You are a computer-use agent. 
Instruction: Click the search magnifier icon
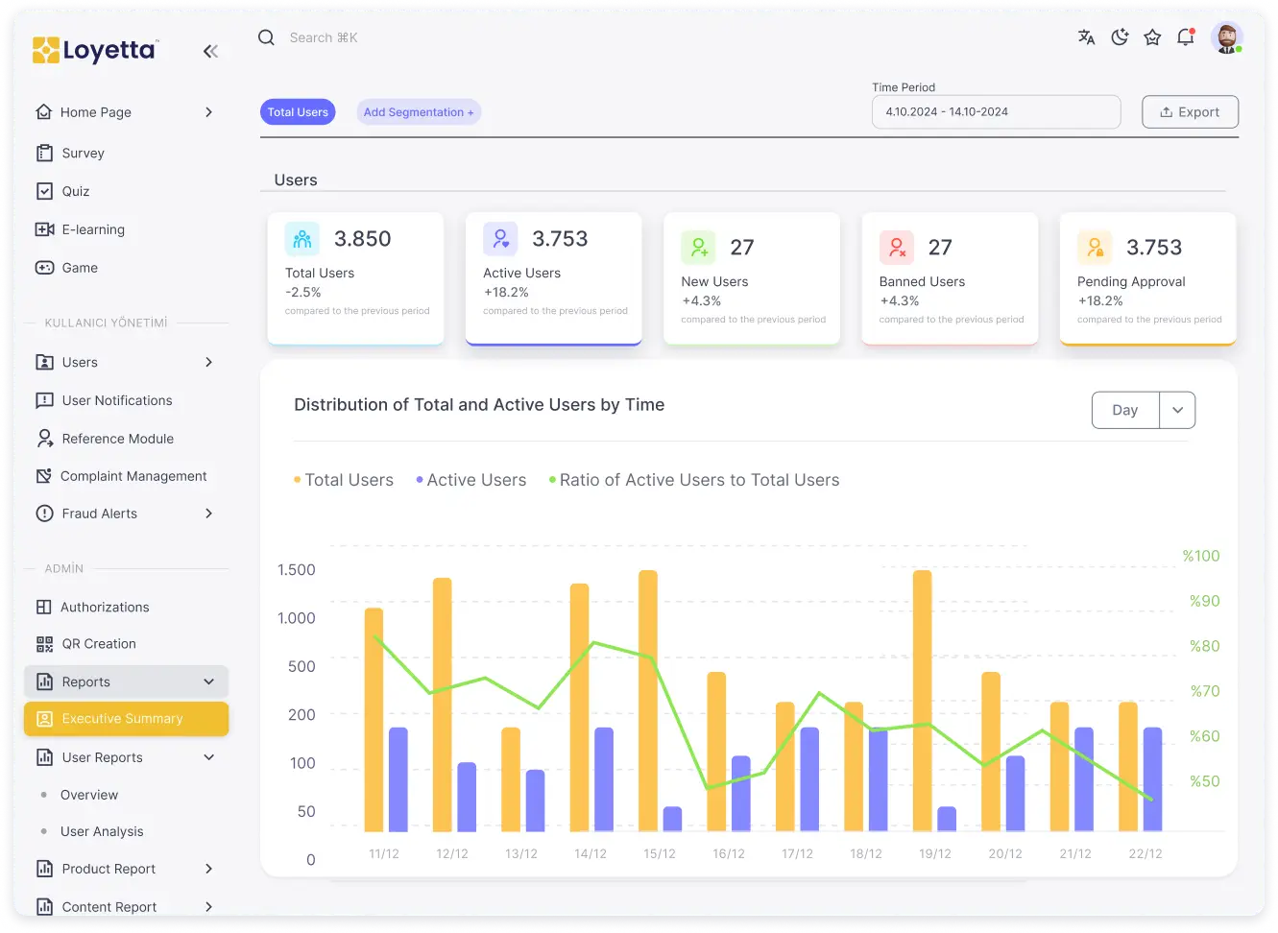coord(266,37)
